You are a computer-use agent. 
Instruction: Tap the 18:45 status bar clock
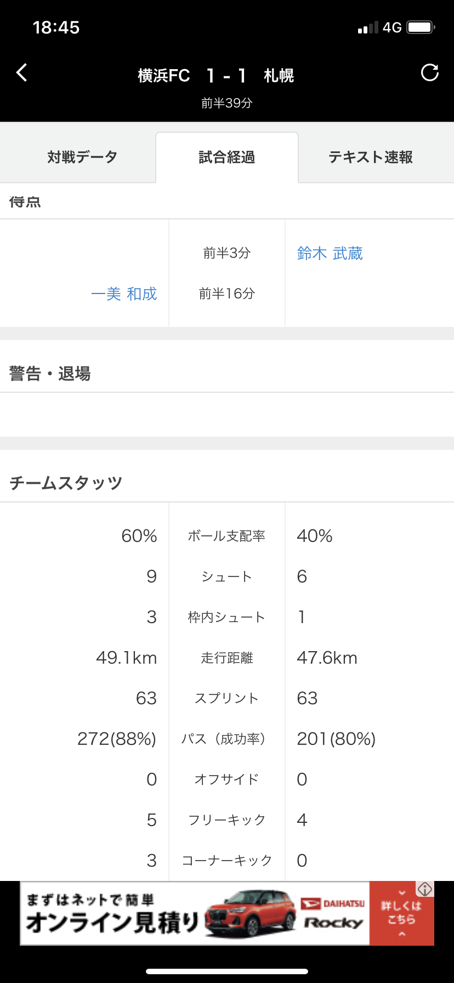pos(56,27)
